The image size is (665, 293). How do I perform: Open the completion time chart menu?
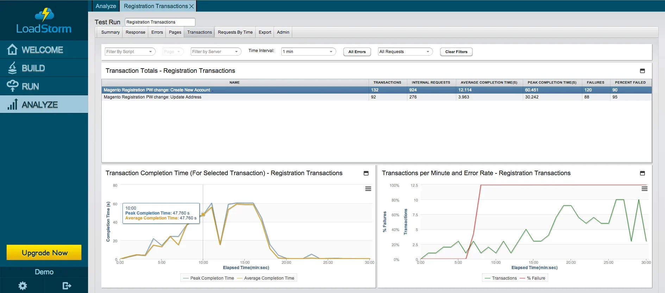coord(368,189)
